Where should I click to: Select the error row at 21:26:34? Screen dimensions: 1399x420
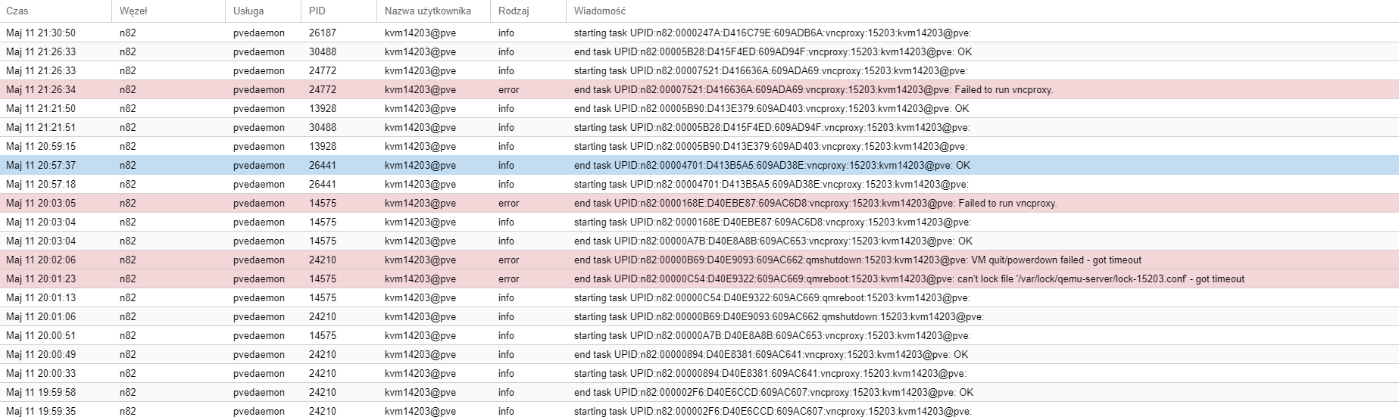click(813, 89)
